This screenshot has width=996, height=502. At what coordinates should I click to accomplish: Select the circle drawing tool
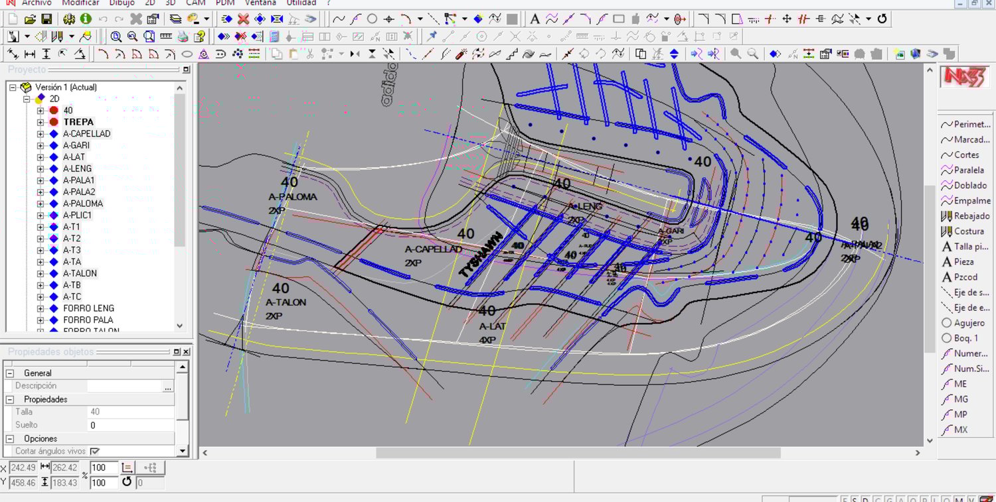click(372, 19)
